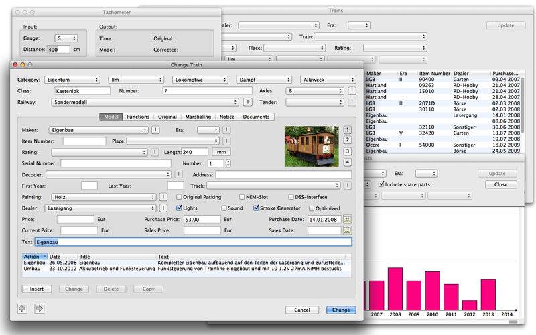
Task: Click the next train arrow icon
Action: pos(39,308)
